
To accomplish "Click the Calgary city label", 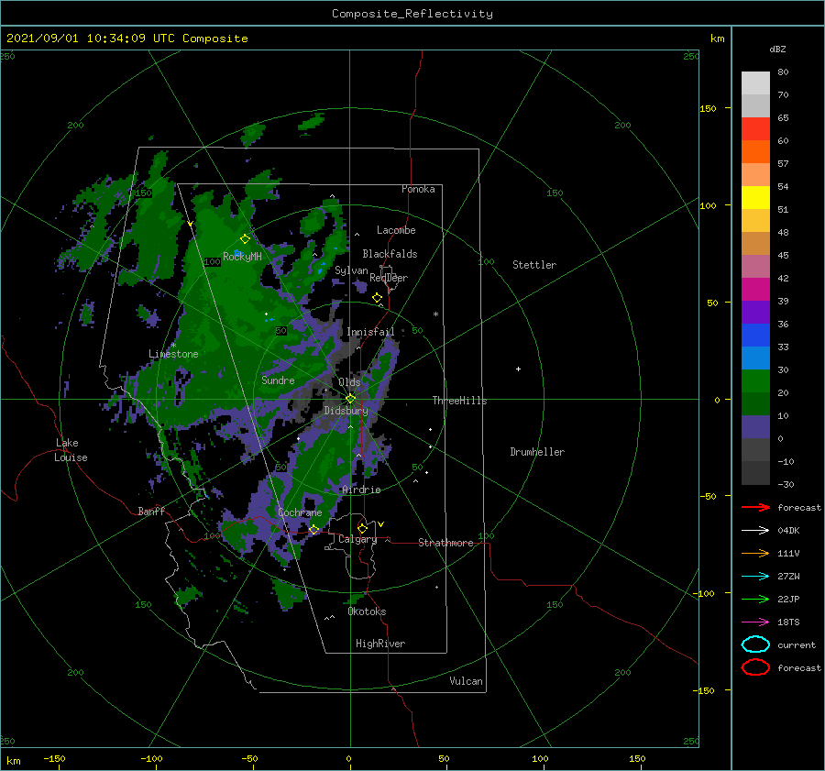I will 357,539.
